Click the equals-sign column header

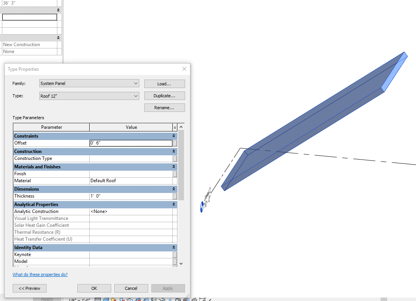point(175,128)
